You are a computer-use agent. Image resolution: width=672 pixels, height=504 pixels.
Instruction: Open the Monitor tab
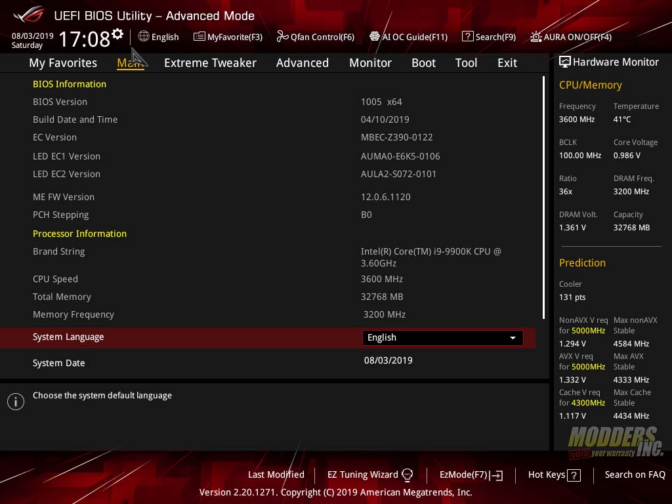point(370,63)
